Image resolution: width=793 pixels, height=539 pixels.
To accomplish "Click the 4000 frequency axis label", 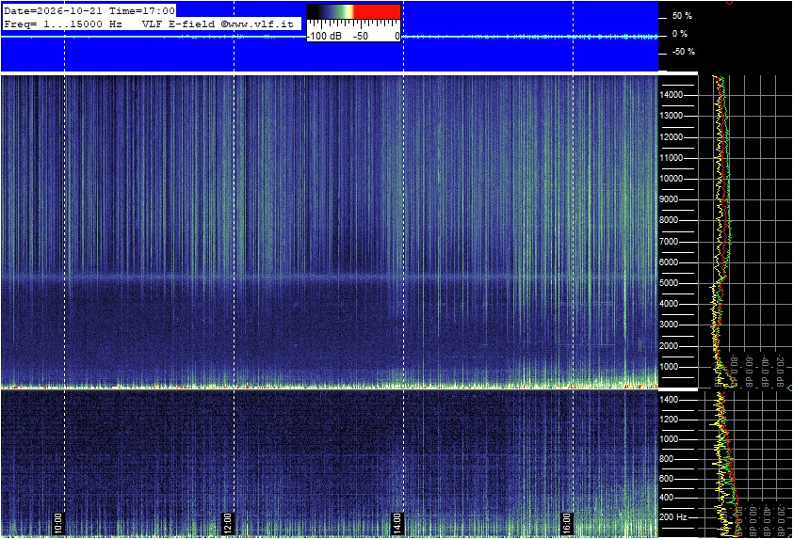I will [x=669, y=304].
